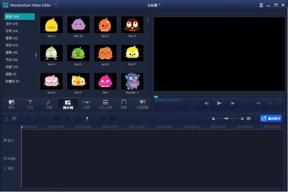This screenshot has width=288, height=192.
Task: Play the preview video
Action: (x=219, y=103)
